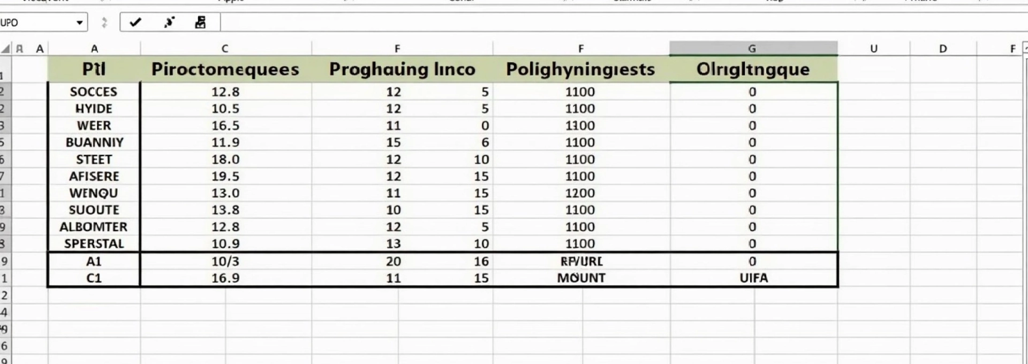Select the C1 label cell
Viewport: 1028px width, 364px height.
click(94, 278)
